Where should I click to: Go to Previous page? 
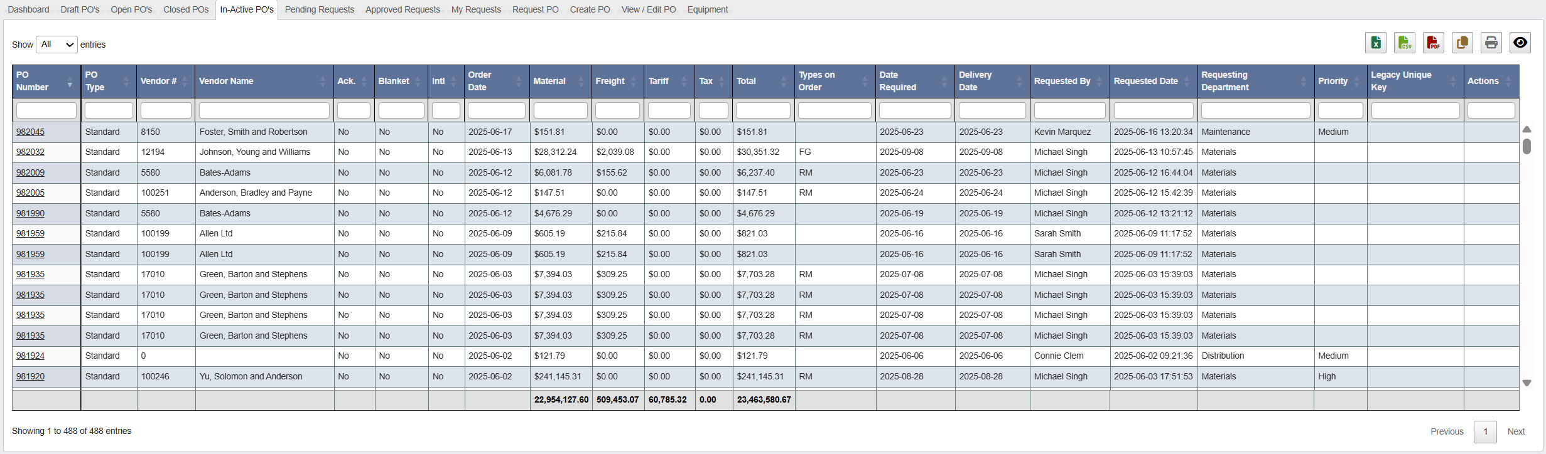pyautogui.click(x=1447, y=431)
